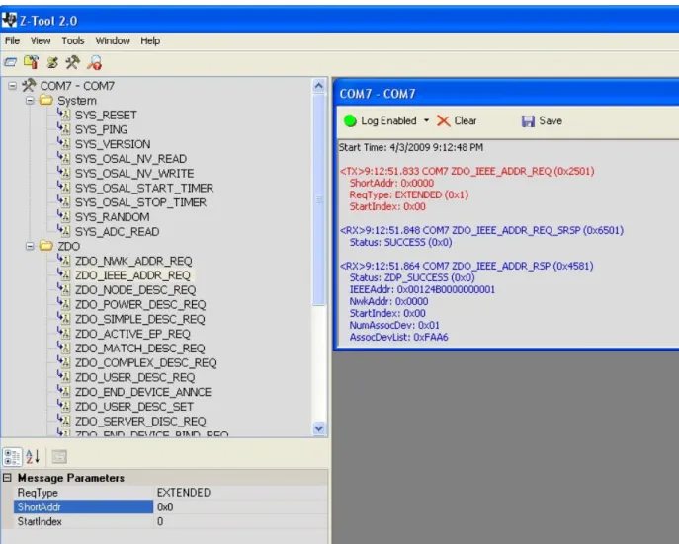Collapse the COM7 - COM7 tree root
Screen dimensions: 679x544
[x=13, y=86]
